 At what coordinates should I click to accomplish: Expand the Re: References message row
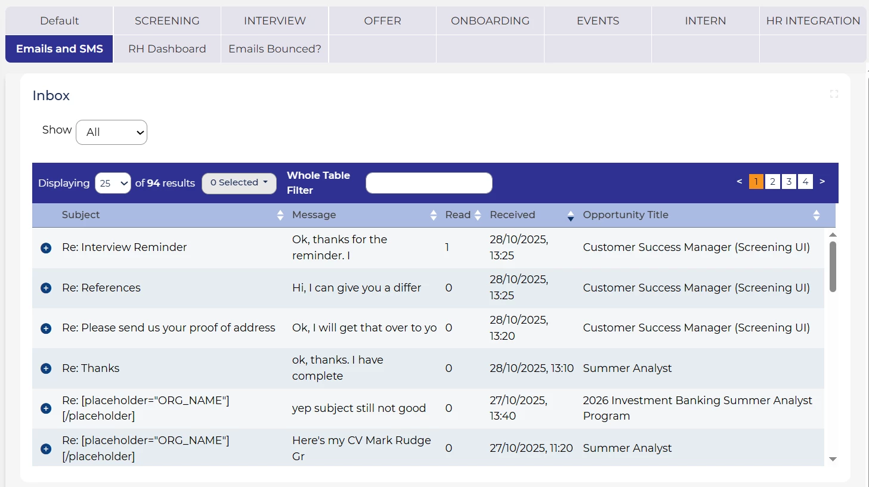pyautogui.click(x=46, y=288)
